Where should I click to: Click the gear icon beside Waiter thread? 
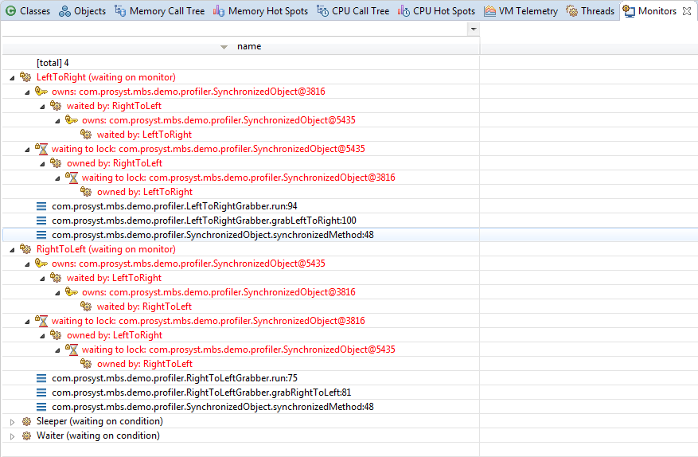26,436
